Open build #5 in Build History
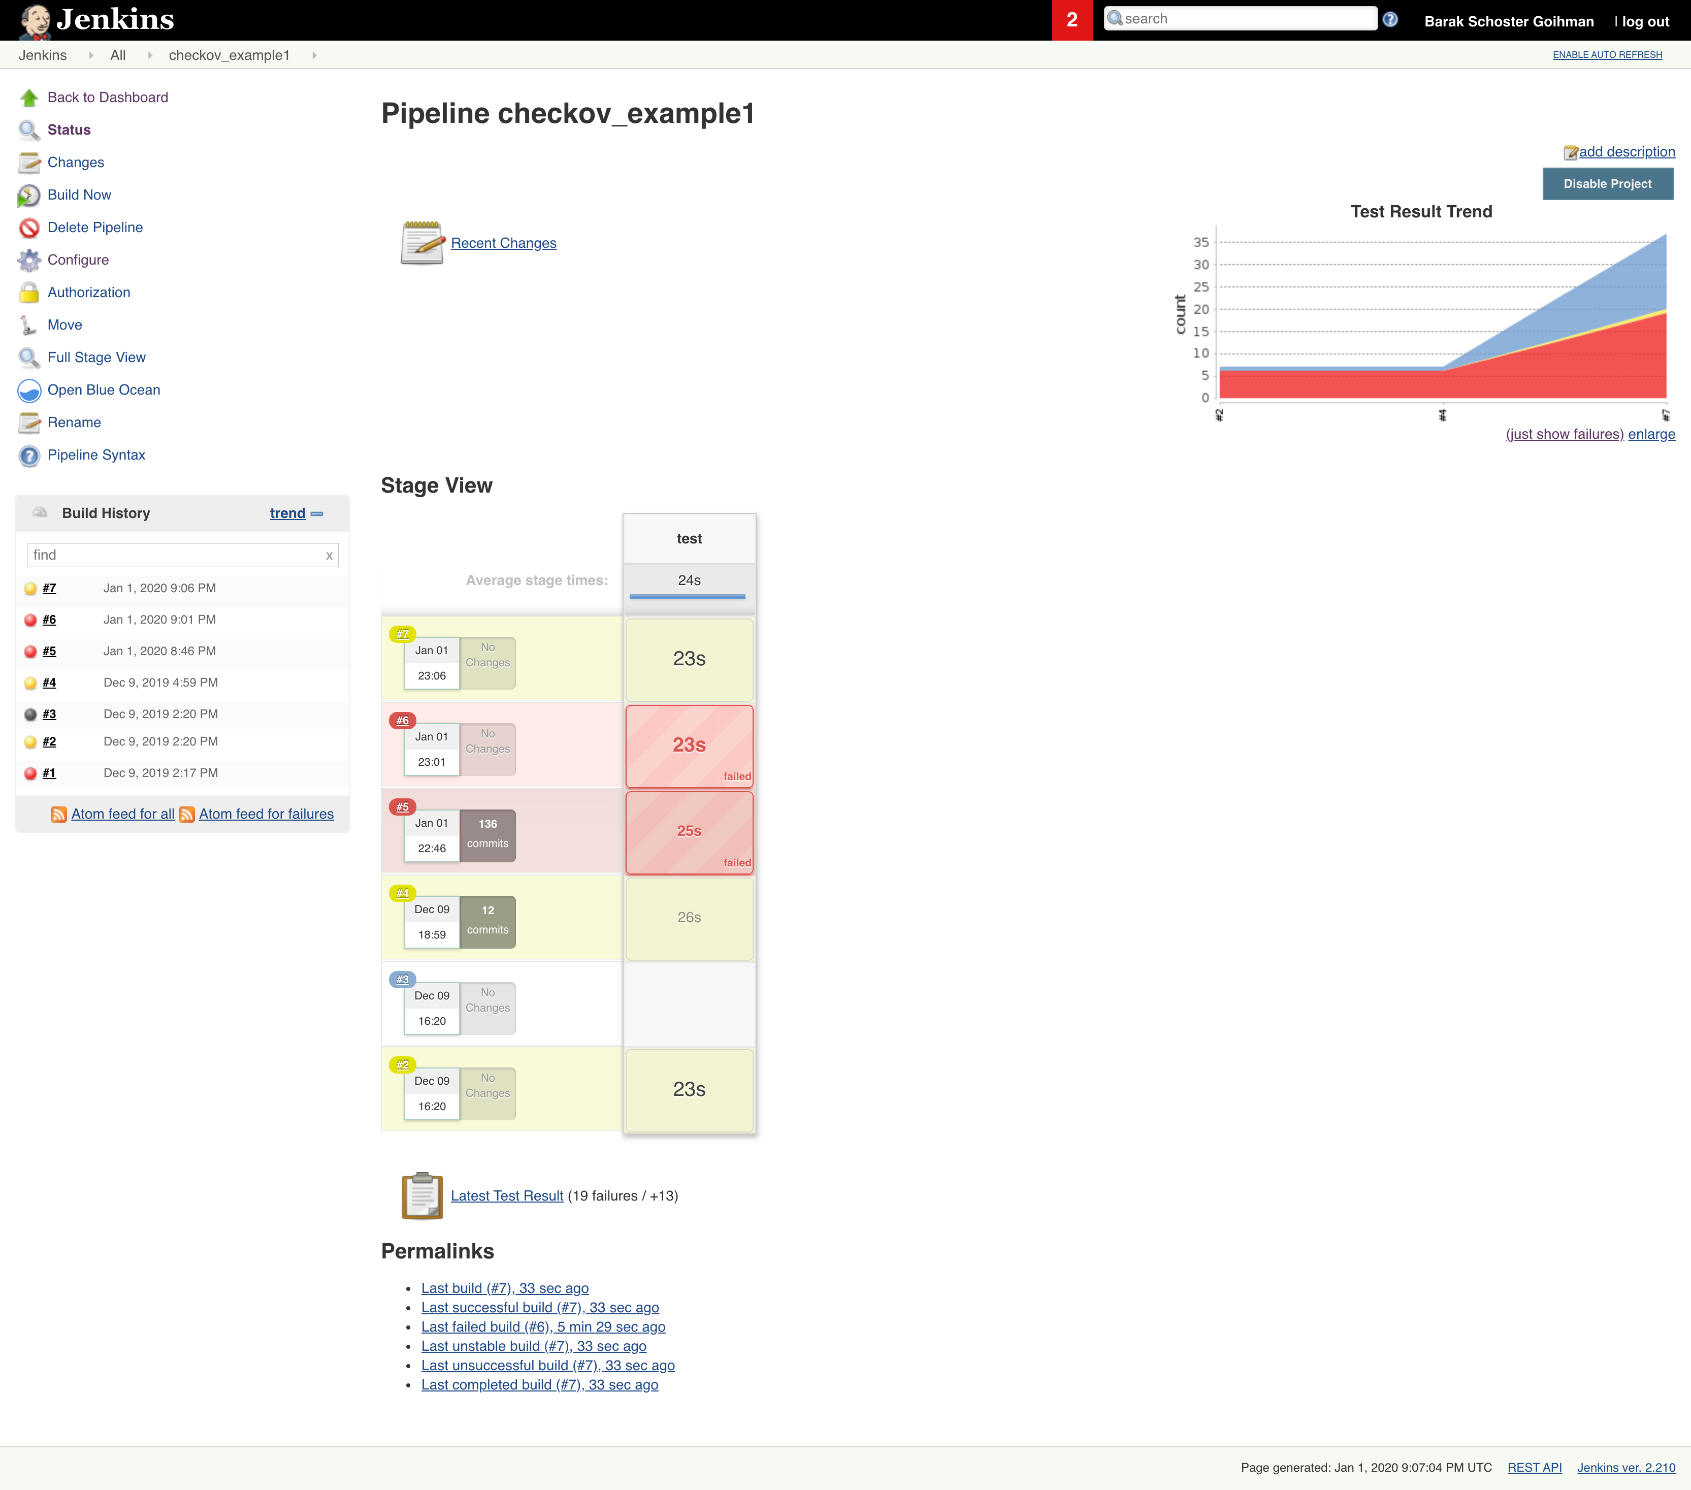 click(49, 652)
